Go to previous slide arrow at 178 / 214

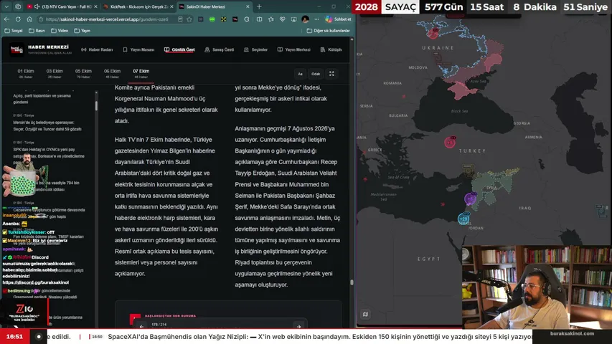point(141,327)
